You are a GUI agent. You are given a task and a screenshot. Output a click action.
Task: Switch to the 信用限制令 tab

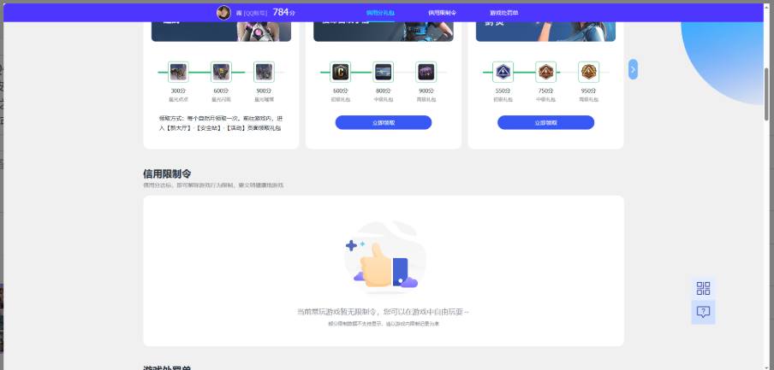click(x=443, y=13)
